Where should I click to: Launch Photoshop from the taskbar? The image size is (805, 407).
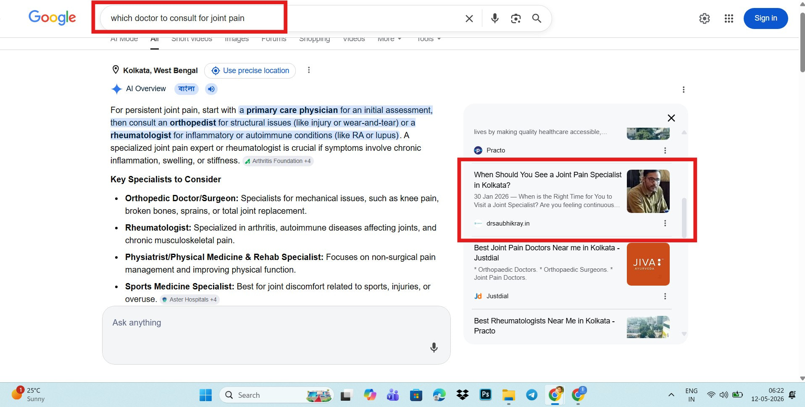click(x=486, y=395)
